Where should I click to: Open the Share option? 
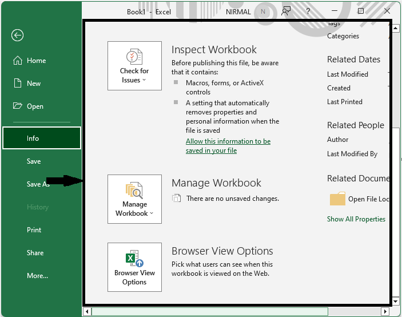point(35,252)
